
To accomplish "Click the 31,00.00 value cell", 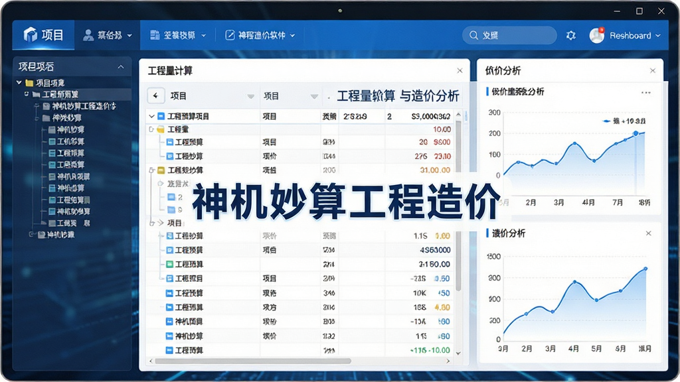I will [x=435, y=170].
